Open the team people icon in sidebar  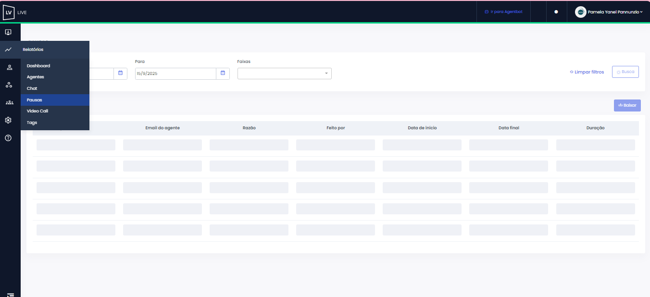click(9, 102)
